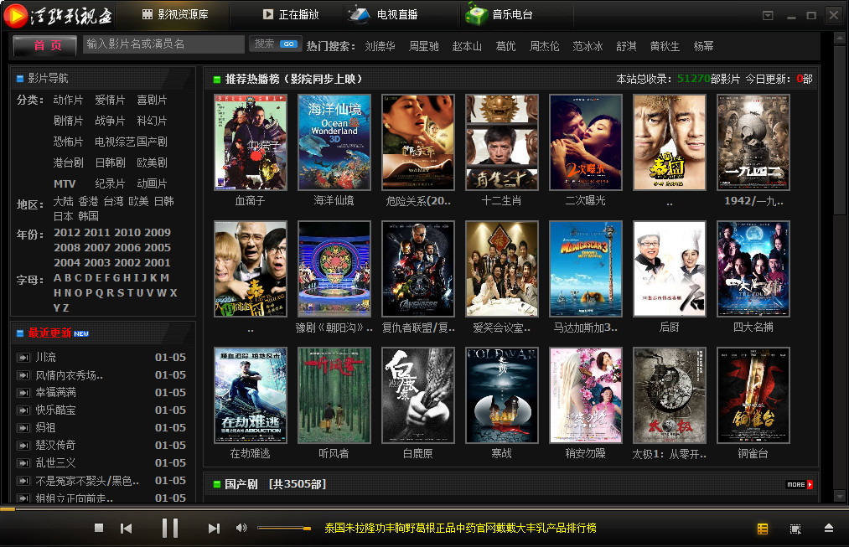Click the playback progress bar above the controls
The width and height of the screenshot is (849, 547).
tap(424, 508)
